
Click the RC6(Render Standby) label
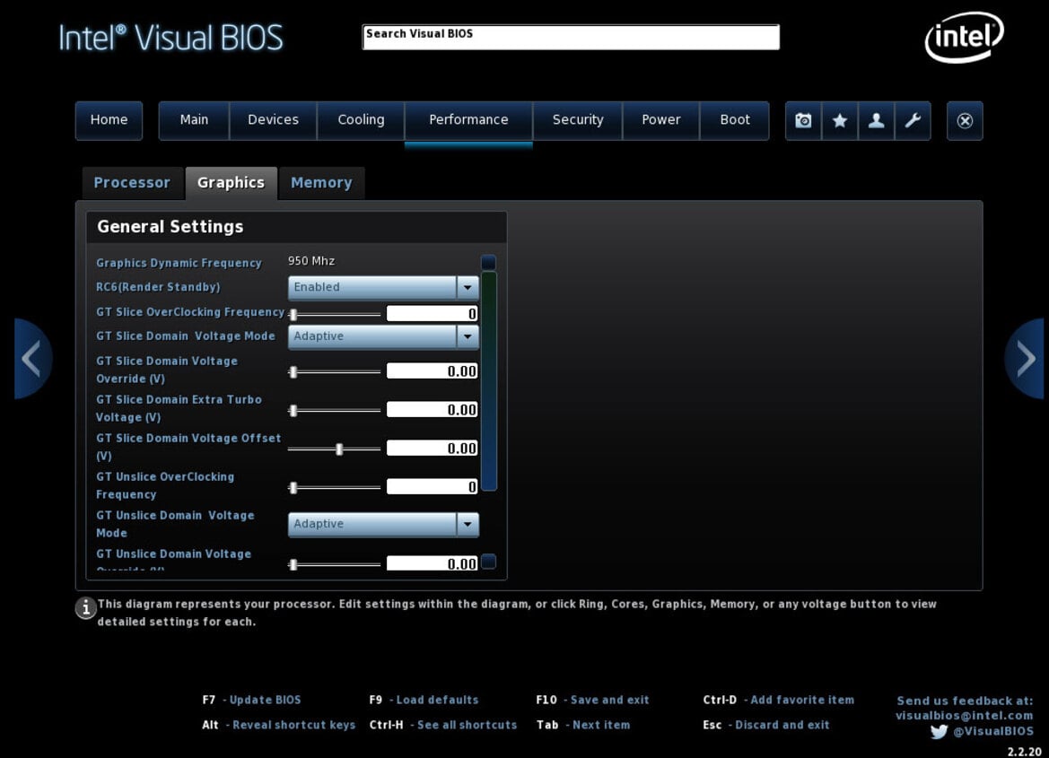[158, 287]
